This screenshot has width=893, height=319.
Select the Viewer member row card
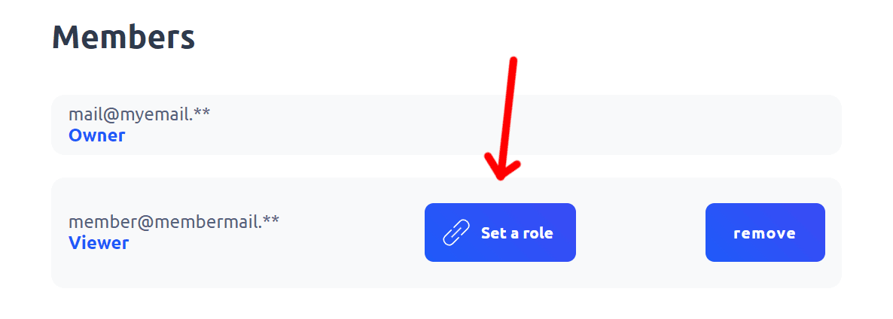(446, 232)
